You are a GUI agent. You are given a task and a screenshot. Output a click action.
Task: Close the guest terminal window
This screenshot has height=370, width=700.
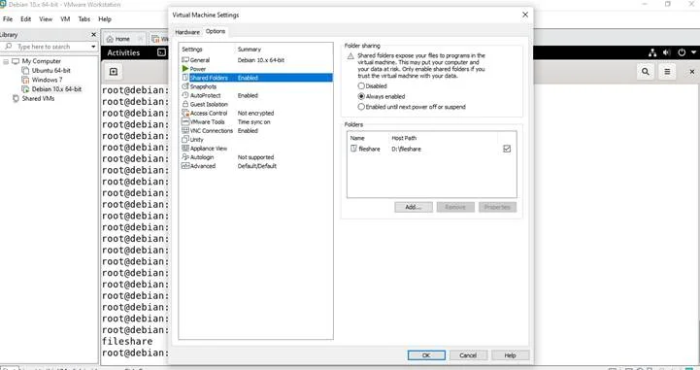691,72
